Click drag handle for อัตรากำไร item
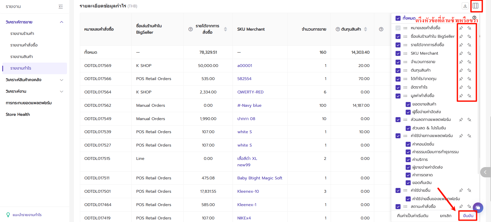 405,87
